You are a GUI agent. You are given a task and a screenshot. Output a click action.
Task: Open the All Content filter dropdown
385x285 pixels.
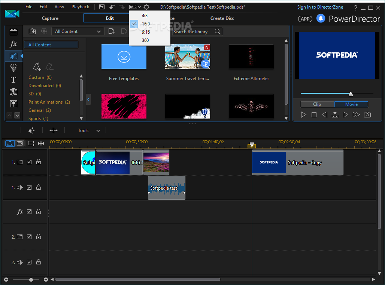coord(78,31)
